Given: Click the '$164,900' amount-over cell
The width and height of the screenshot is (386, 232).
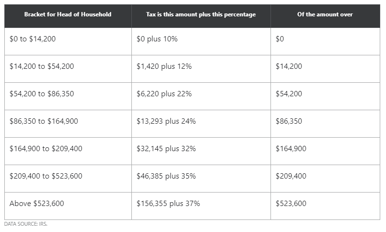Looking at the screenshot, I should (325, 151).
